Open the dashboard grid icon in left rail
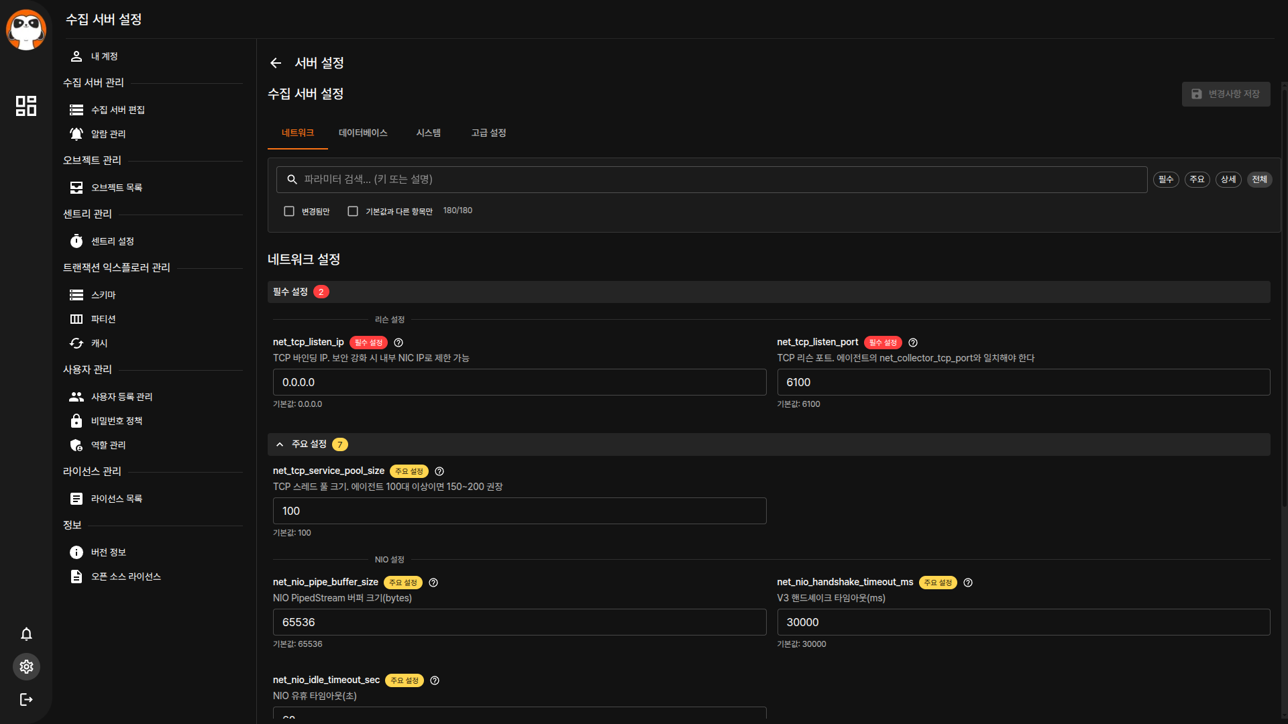1288x724 pixels. click(26, 106)
